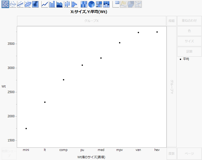Click the 3000 Y-axis tick label
The height and width of the screenshot is (160, 202).
click(11, 68)
